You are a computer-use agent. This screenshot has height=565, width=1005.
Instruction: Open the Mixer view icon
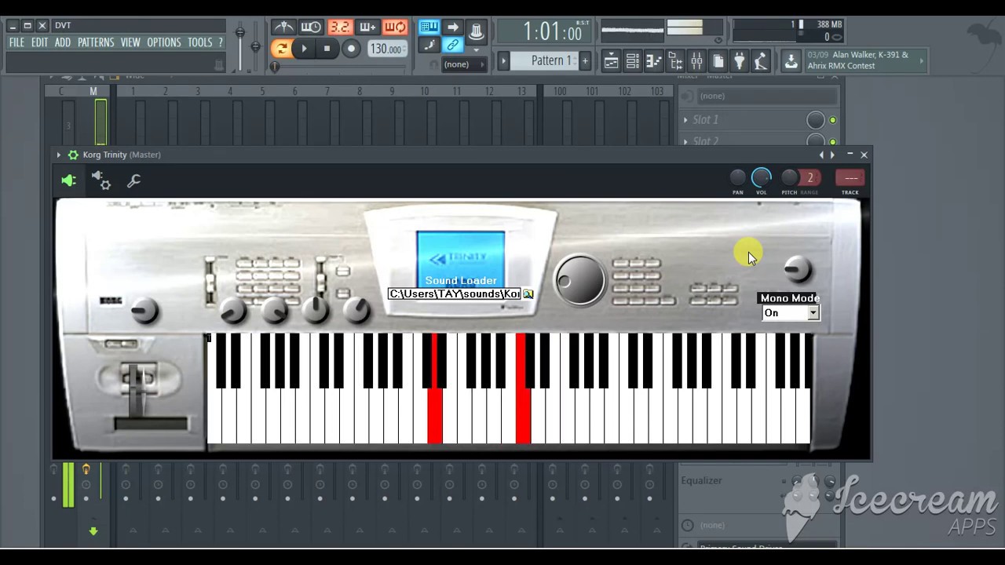coord(696,61)
